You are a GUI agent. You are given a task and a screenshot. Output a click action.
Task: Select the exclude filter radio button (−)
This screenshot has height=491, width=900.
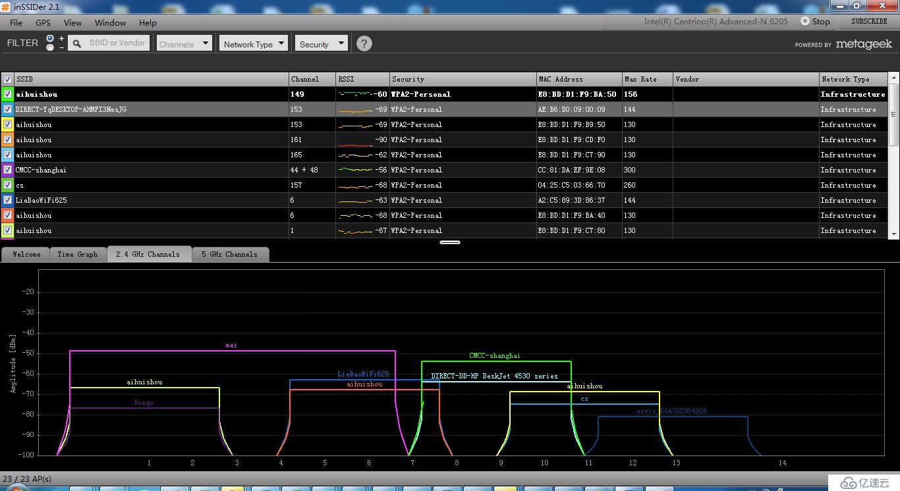coord(50,47)
